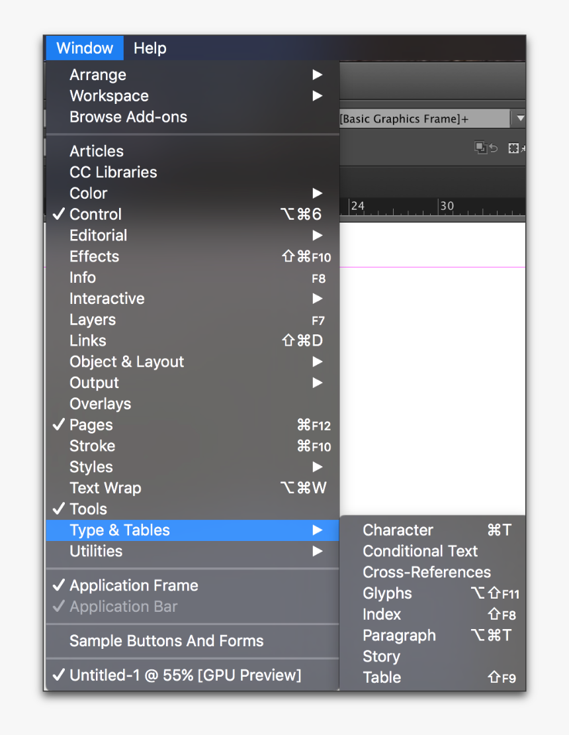Click the object style field [Basic Graphics Frame]+
The image size is (569, 735).
pyautogui.click(x=424, y=119)
